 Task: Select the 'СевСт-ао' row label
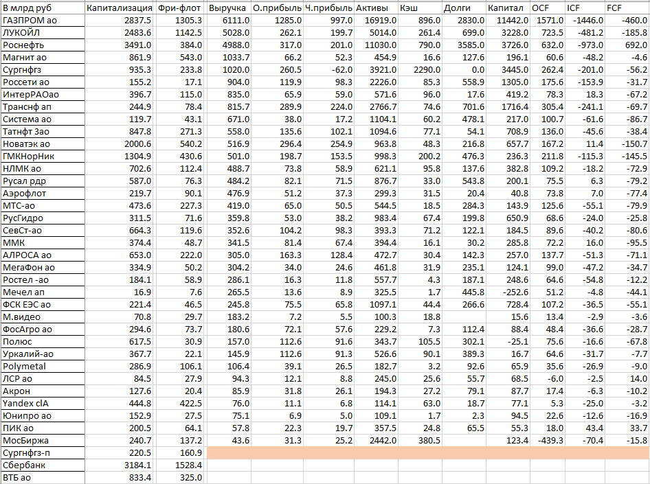click(x=43, y=231)
